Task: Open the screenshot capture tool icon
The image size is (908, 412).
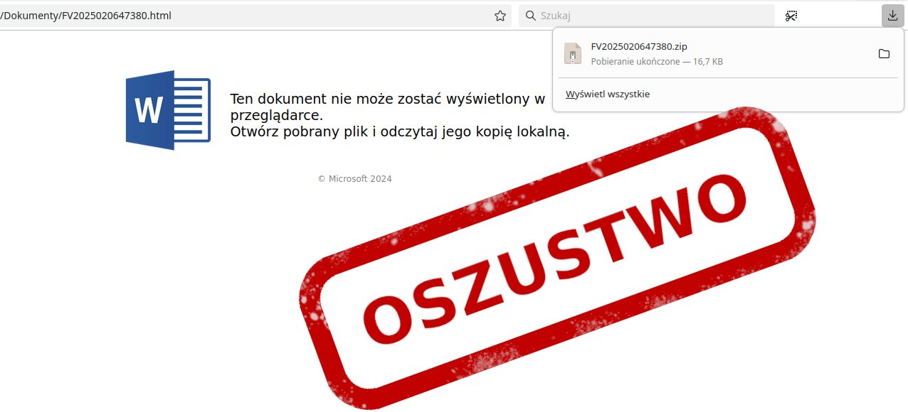Action: click(791, 16)
